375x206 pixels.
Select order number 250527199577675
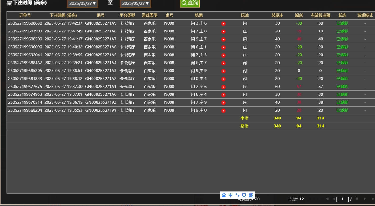[25, 87]
